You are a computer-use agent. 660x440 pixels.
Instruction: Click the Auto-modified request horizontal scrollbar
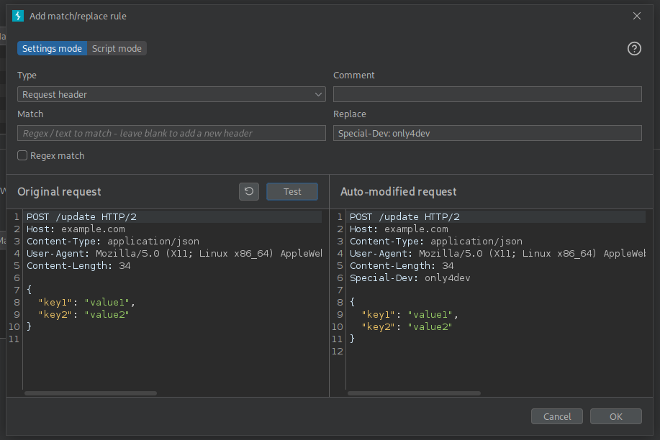coord(414,393)
